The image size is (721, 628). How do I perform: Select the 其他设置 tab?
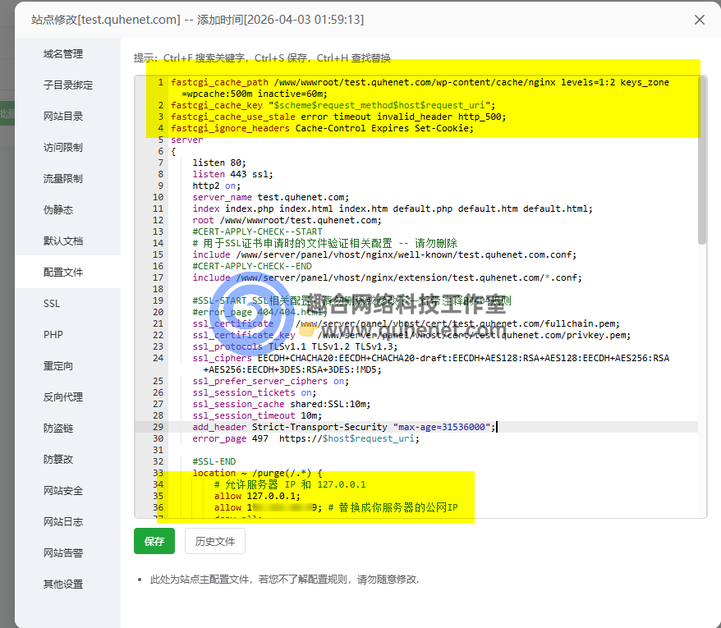(x=63, y=584)
